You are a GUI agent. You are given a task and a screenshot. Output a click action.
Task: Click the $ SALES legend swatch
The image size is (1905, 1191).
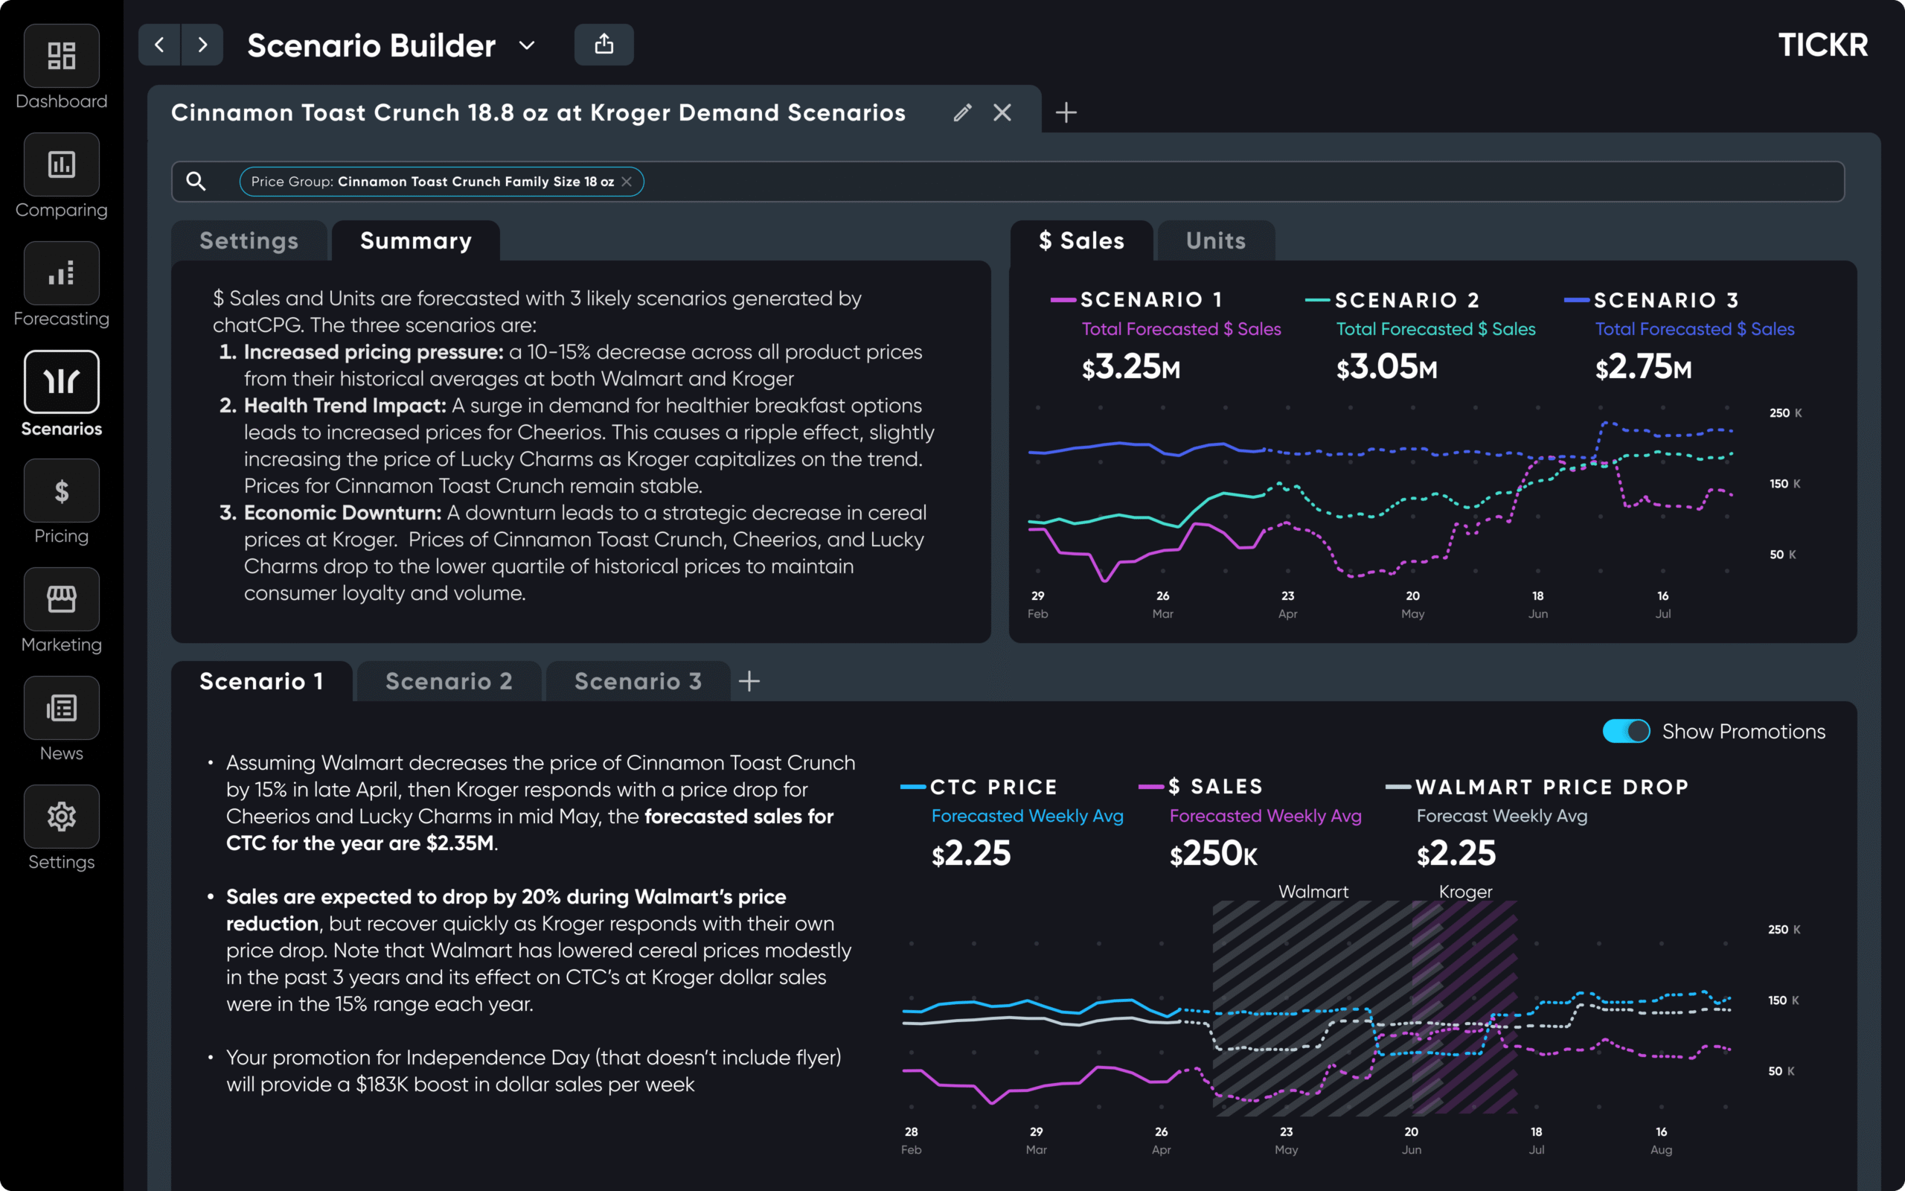[1151, 787]
